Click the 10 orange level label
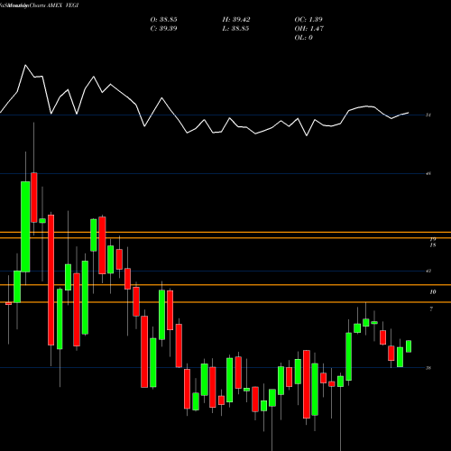 tap(433, 292)
